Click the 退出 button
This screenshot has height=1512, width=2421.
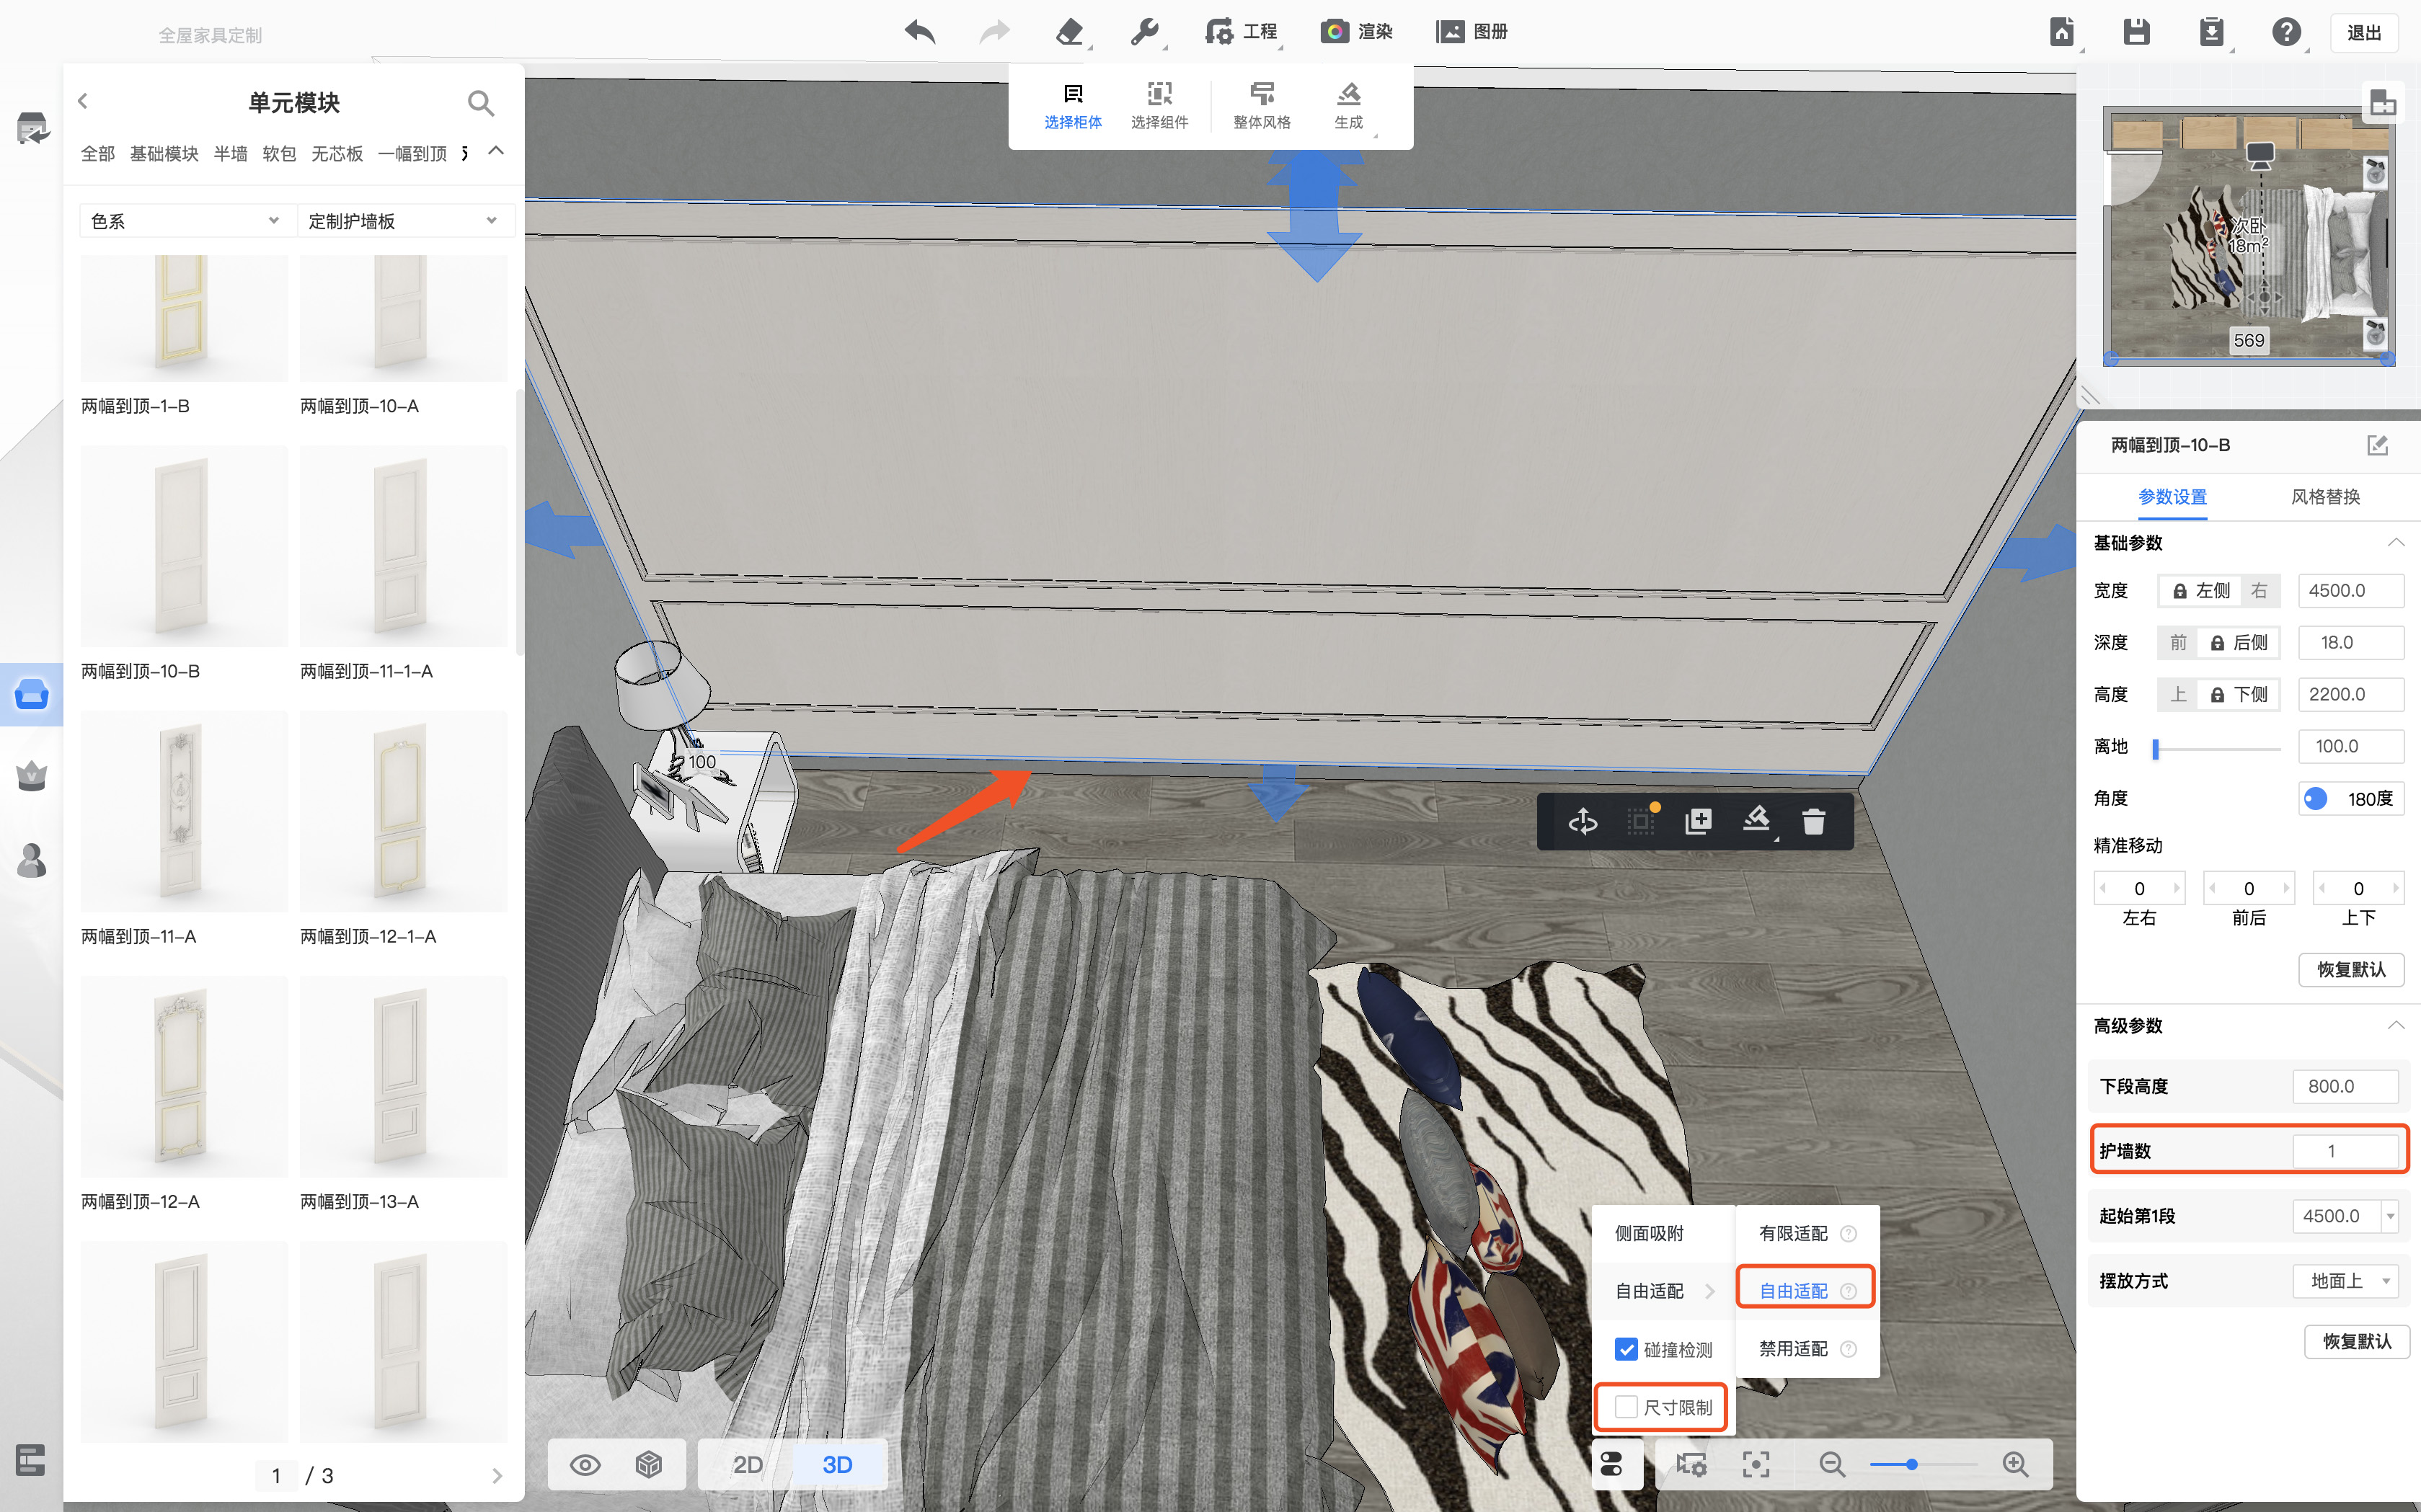[x=2363, y=33]
